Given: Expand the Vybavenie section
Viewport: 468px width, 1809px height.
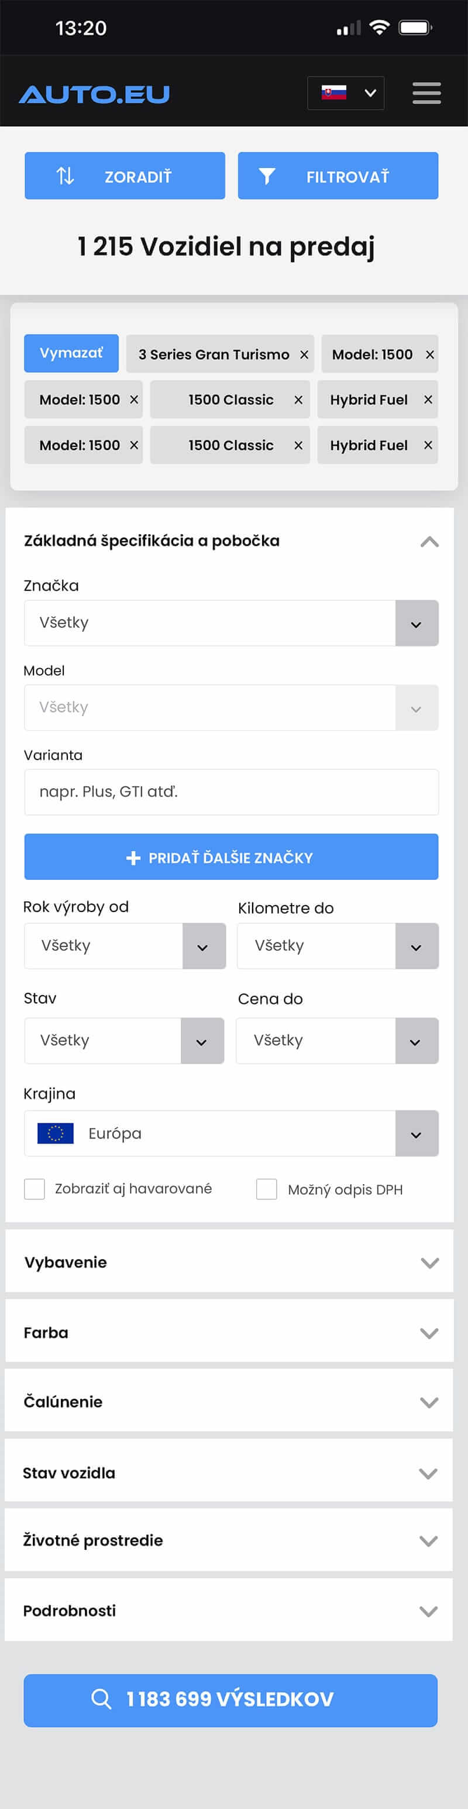Looking at the screenshot, I should tap(229, 1262).
